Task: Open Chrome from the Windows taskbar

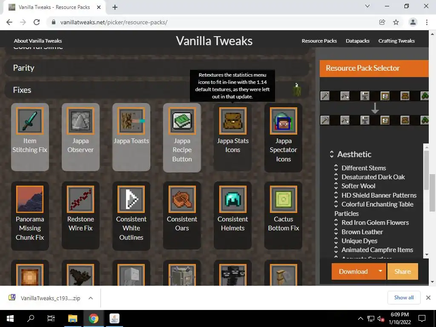Action: [x=94, y=318]
